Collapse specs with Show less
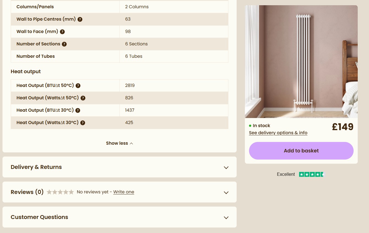Viewport: 369px width, 233px height. (x=119, y=143)
